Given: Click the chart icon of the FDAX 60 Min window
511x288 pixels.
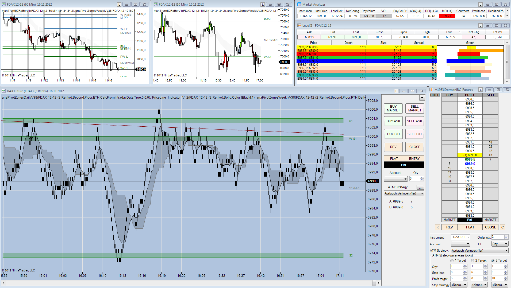Looking at the screenshot, I should 4,4.
